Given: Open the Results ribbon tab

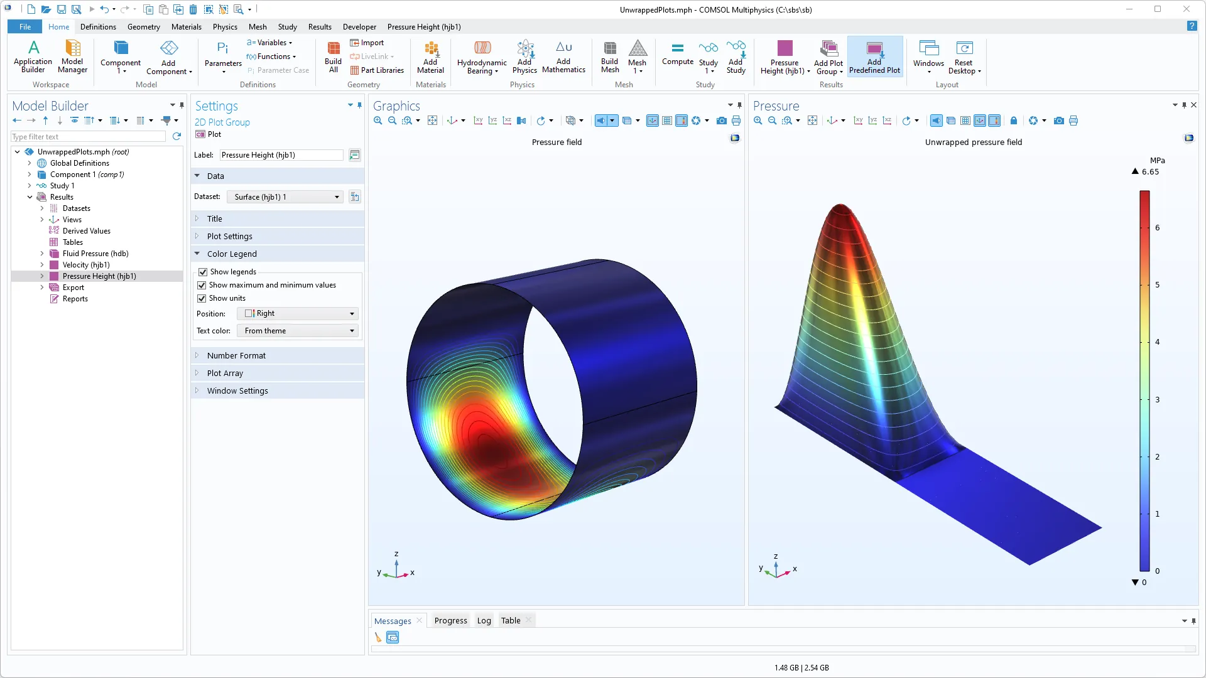Looking at the screenshot, I should click(x=320, y=27).
